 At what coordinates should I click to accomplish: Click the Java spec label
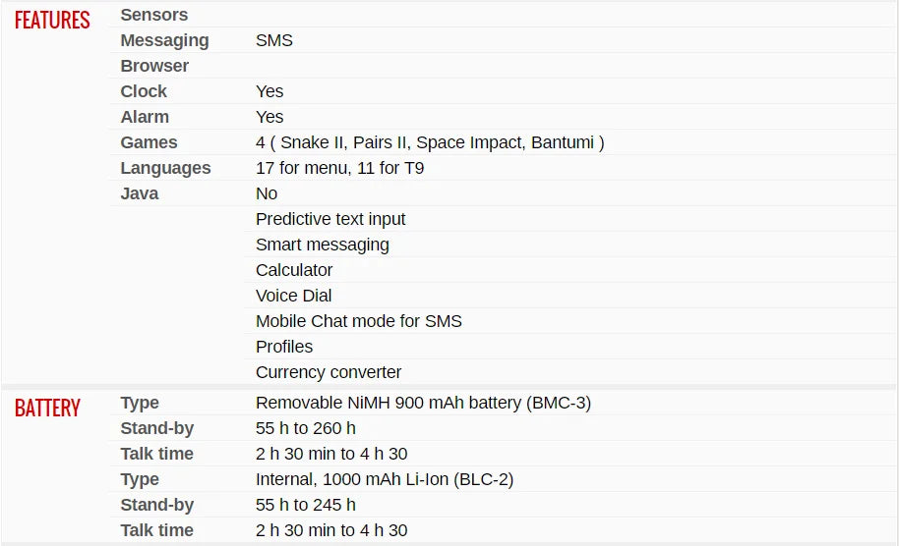click(140, 193)
